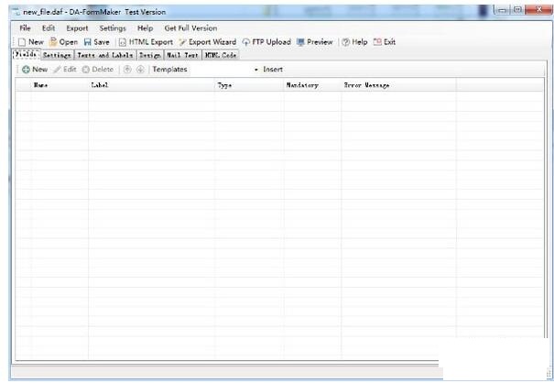Image resolution: width=554 pixels, height=383 pixels.
Task: Switch to the Design tab
Action: pos(150,55)
